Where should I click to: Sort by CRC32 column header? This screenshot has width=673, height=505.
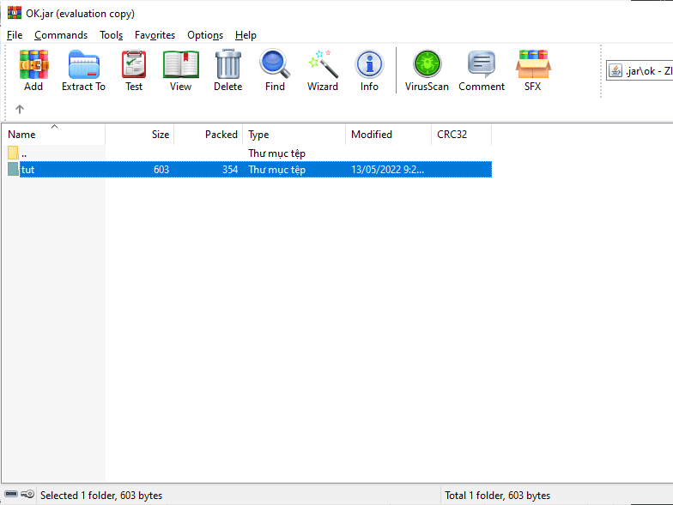(462, 134)
